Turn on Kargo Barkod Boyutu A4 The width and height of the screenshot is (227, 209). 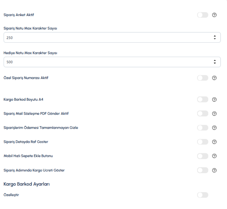click(x=203, y=99)
